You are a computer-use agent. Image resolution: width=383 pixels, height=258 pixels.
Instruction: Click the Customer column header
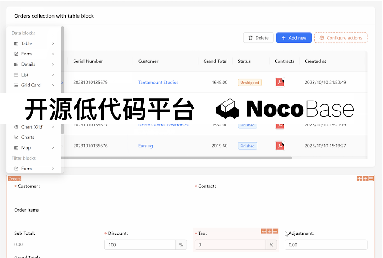pos(148,61)
